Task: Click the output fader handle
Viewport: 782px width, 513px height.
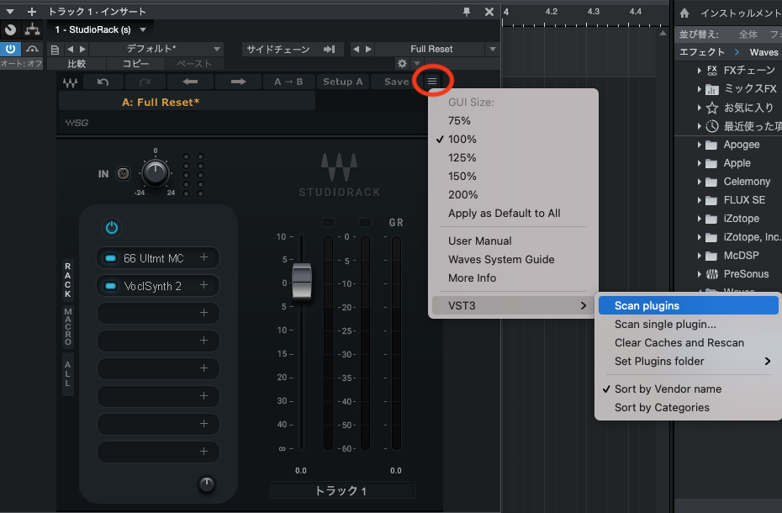Action: (301, 280)
